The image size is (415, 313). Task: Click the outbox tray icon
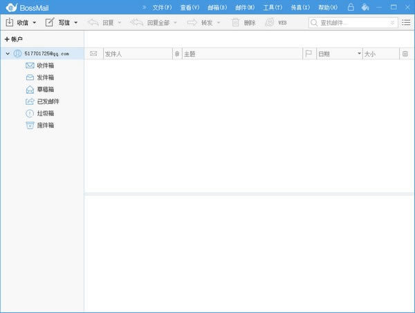pos(30,77)
